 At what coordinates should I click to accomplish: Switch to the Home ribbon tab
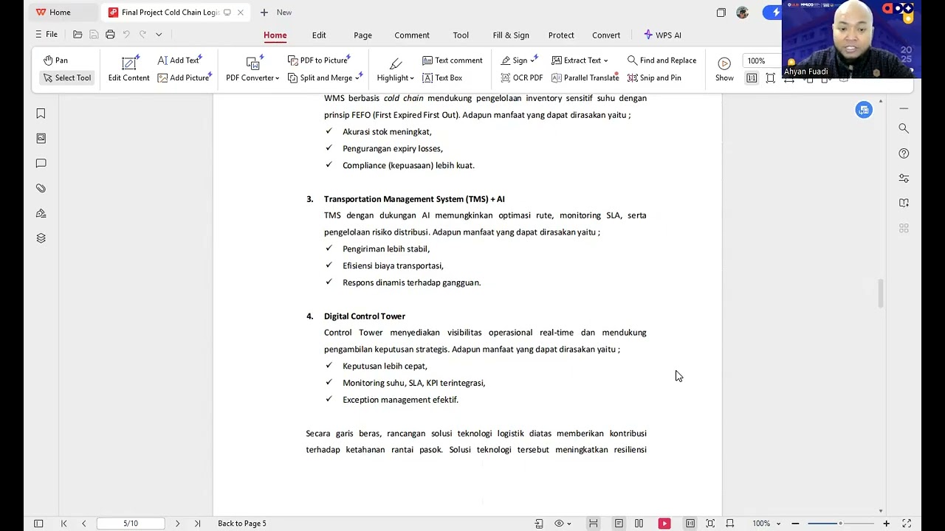[275, 35]
